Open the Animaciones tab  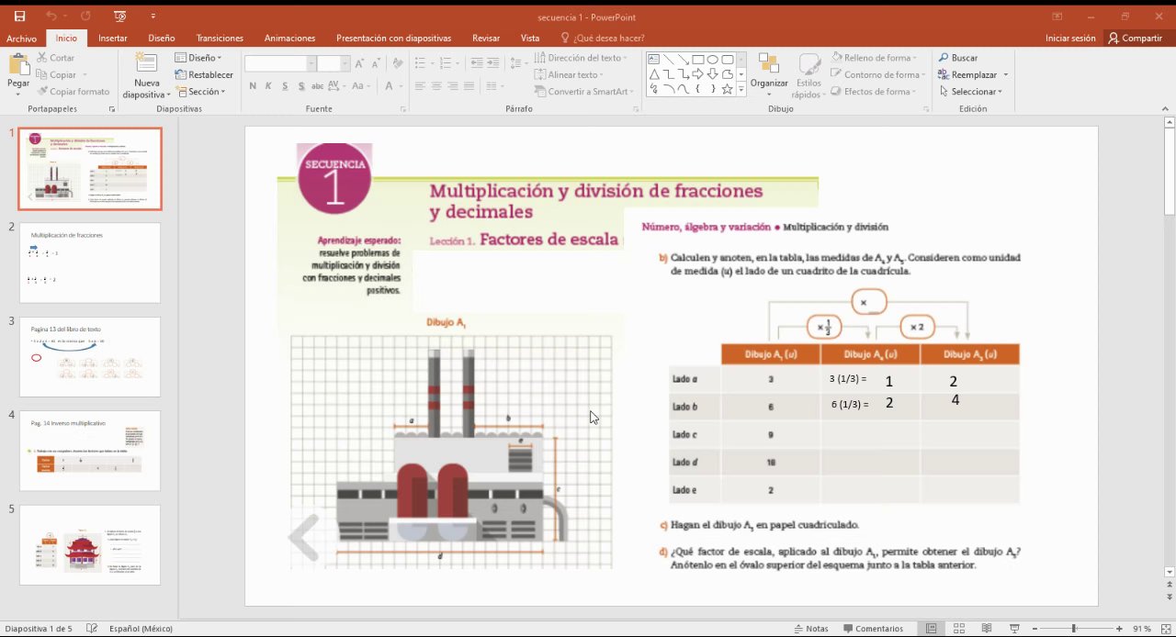289,39
